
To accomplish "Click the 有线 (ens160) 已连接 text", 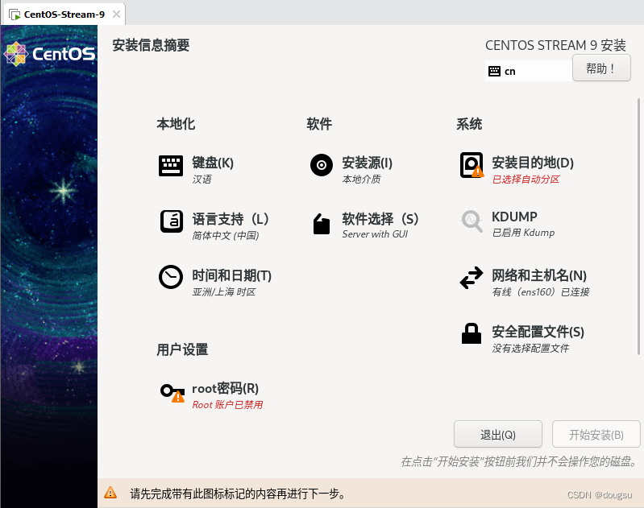I will coord(541,291).
